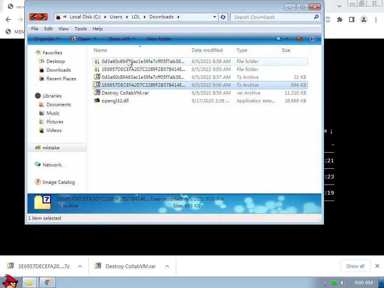This screenshot has height=288, width=384.
Task: Click the Image Catalog icon in sidebar
Action: pyautogui.click(x=38, y=182)
